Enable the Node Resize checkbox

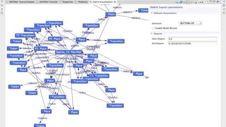coord(153,28)
